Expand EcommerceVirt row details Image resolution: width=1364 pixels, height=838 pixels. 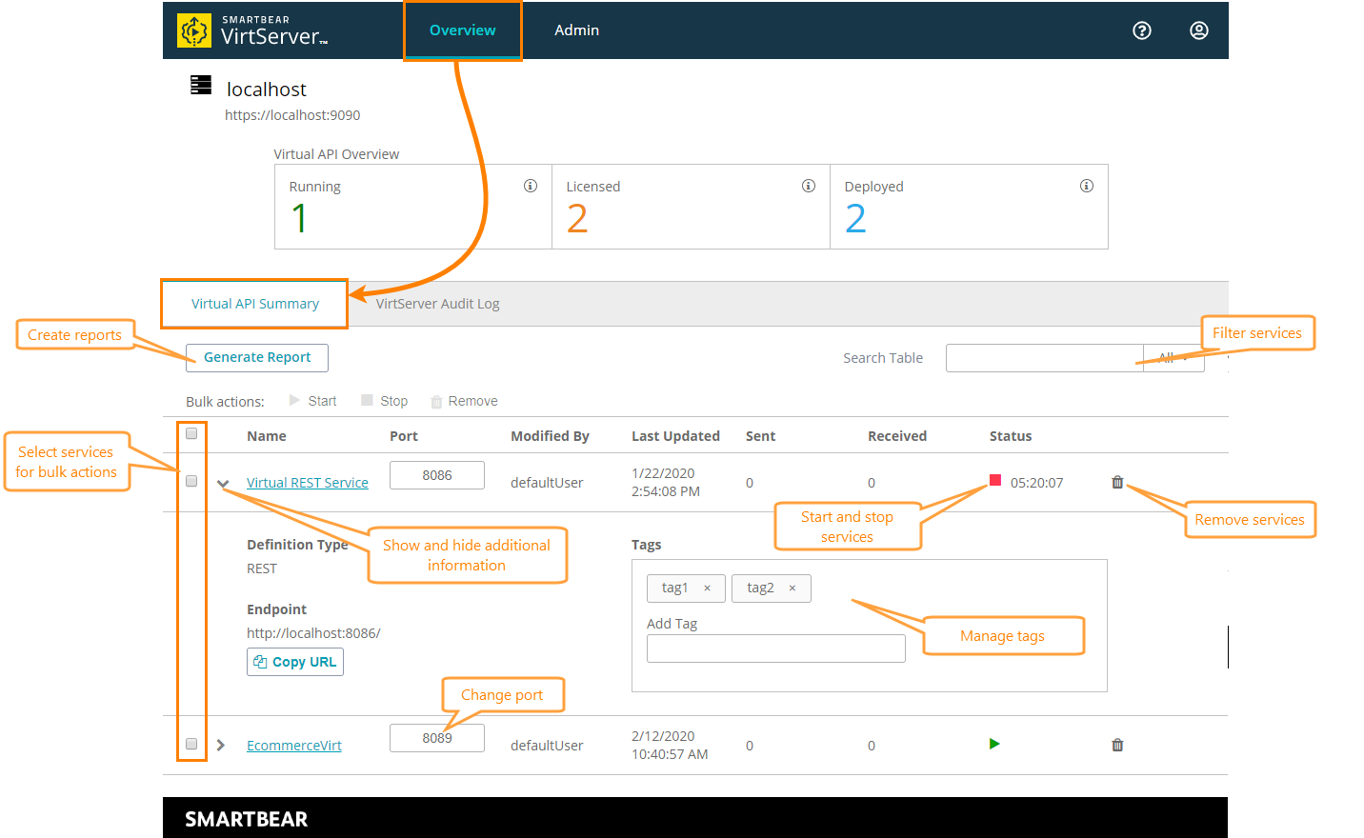[x=221, y=745]
